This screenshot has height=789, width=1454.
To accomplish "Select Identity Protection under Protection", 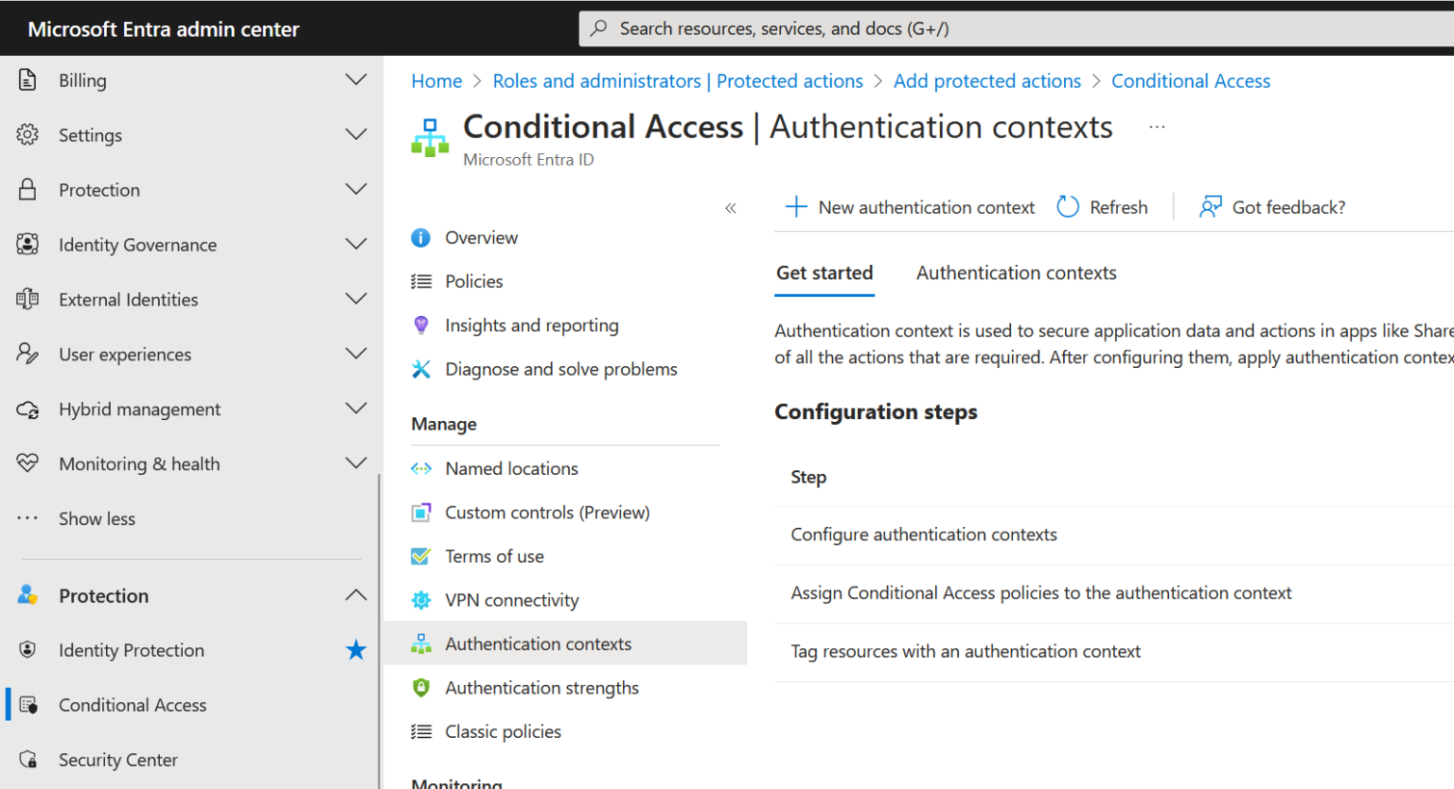I will point(132,650).
